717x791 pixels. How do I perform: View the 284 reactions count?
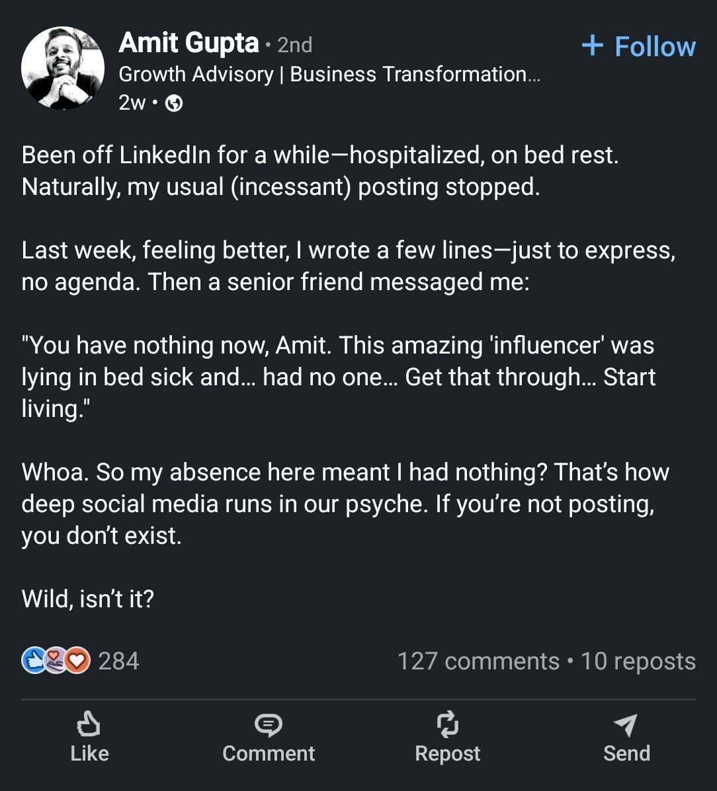point(118,661)
